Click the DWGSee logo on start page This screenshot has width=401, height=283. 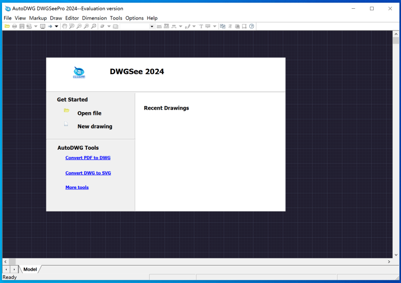(x=79, y=73)
